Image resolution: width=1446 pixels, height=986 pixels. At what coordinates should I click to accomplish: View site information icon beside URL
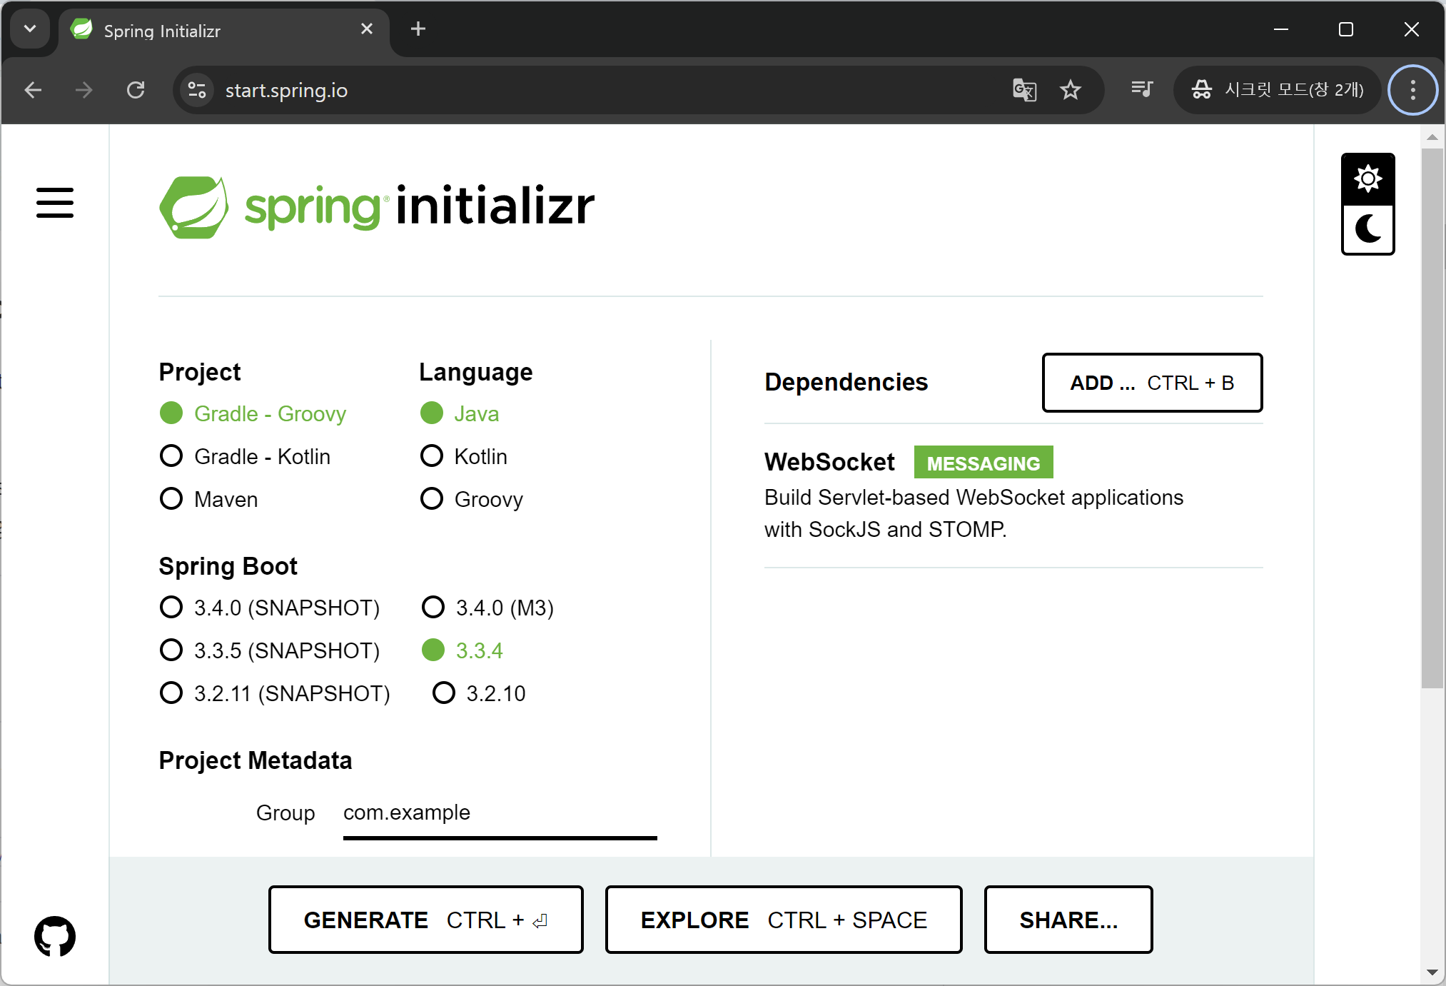pos(196,90)
